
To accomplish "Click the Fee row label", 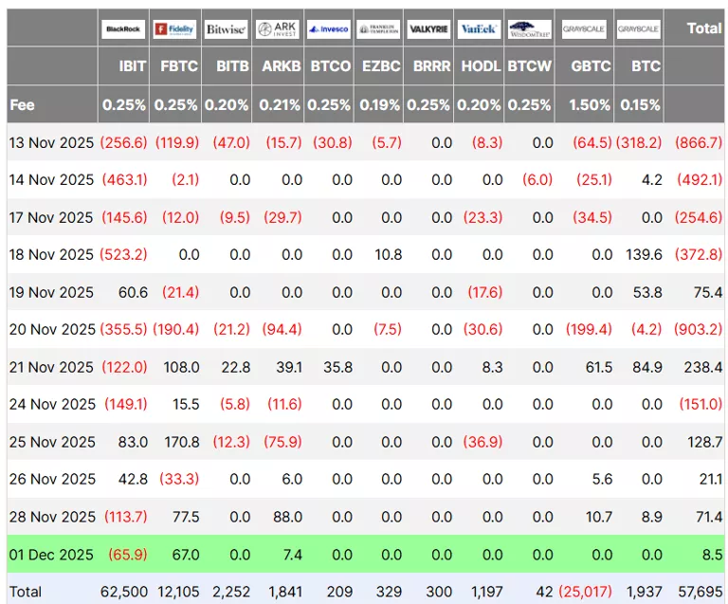I will point(23,105).
